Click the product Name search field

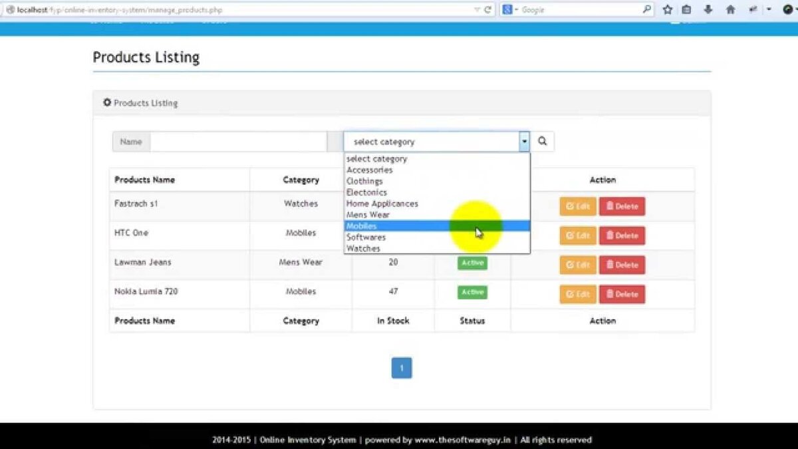239,142
